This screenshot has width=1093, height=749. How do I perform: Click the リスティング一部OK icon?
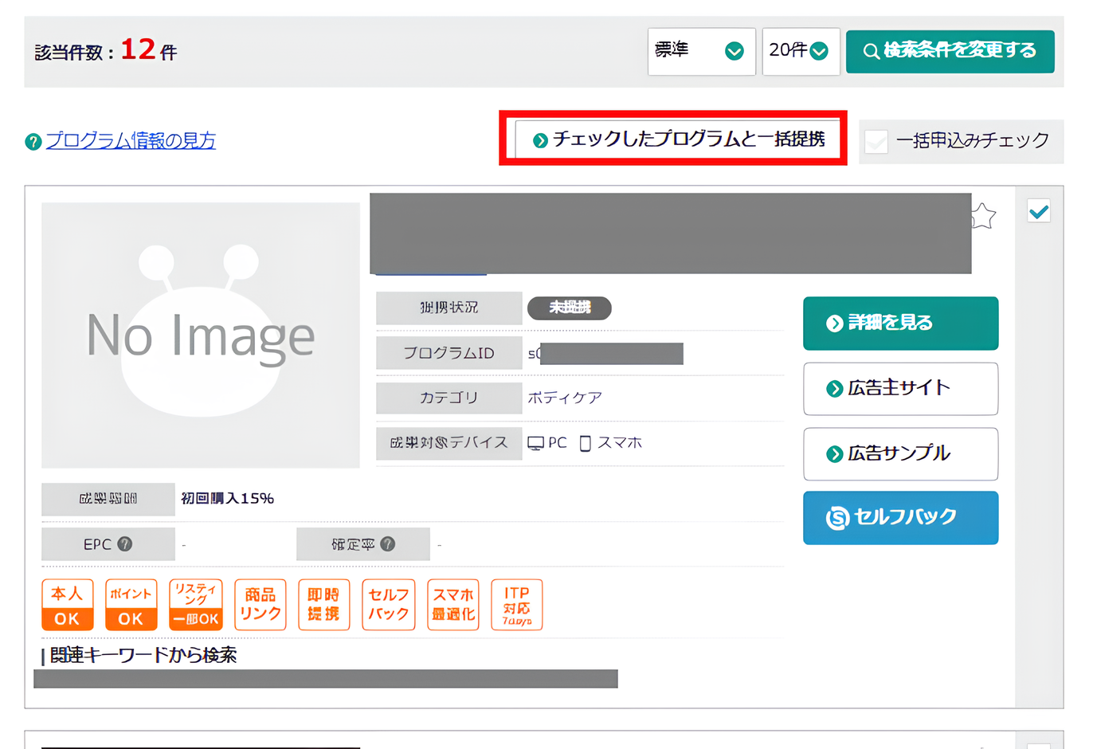tap(195, 605)
